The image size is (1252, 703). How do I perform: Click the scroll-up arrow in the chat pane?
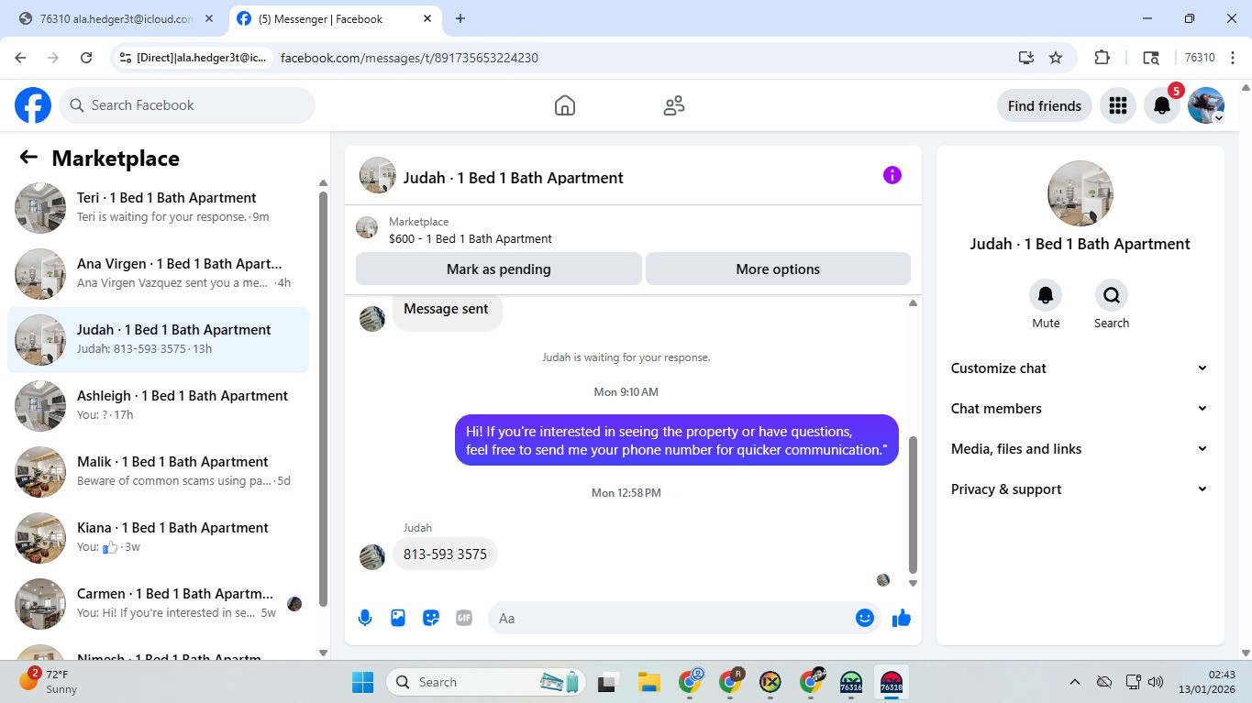(x=913, y=303)
